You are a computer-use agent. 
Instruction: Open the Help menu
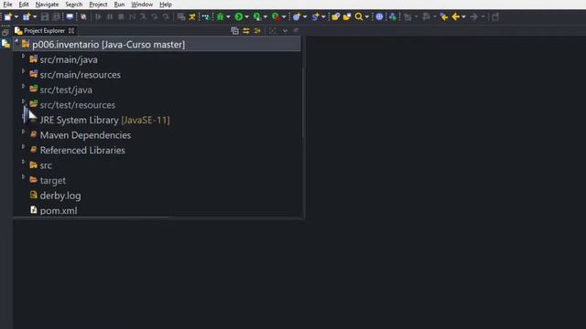pos(166,5)
